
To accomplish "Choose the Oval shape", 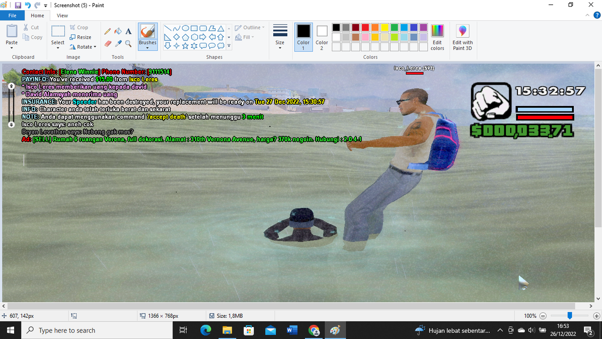I will tap(185, 28).
